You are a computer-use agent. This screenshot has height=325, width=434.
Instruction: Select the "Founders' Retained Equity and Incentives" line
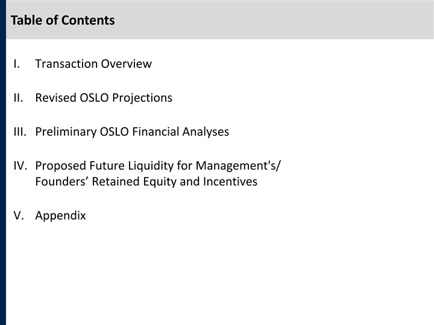click(146, 181)
